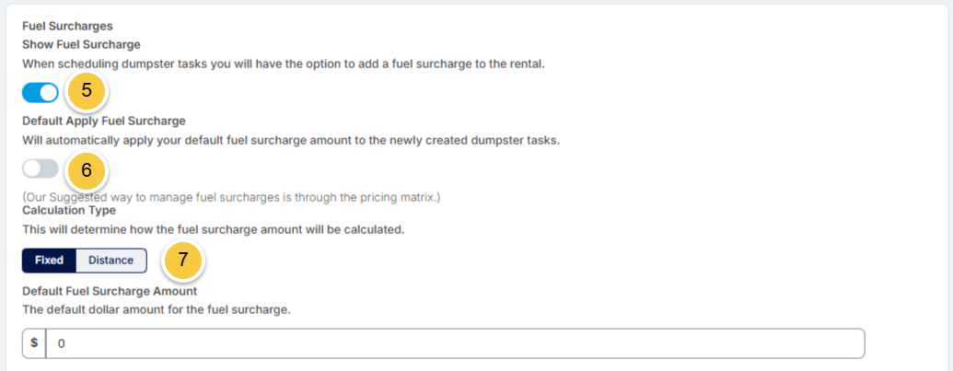Screen dimensions: 953x371
Task: Click the Default Fuel Surcharge Amount label
Action: pos(110,292)
